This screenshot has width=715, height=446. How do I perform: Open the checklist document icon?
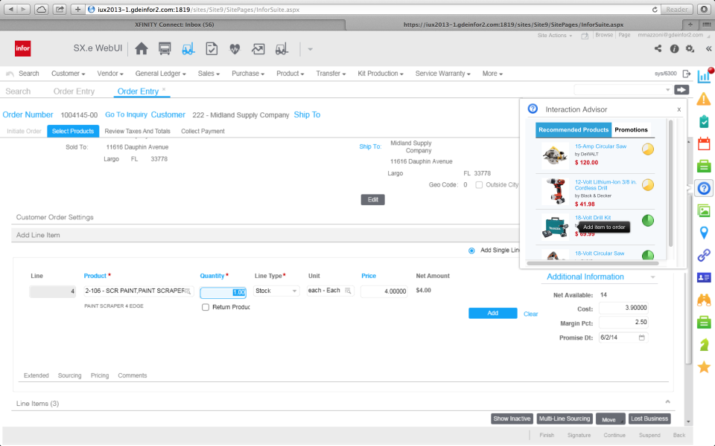(x=212, y=49)
